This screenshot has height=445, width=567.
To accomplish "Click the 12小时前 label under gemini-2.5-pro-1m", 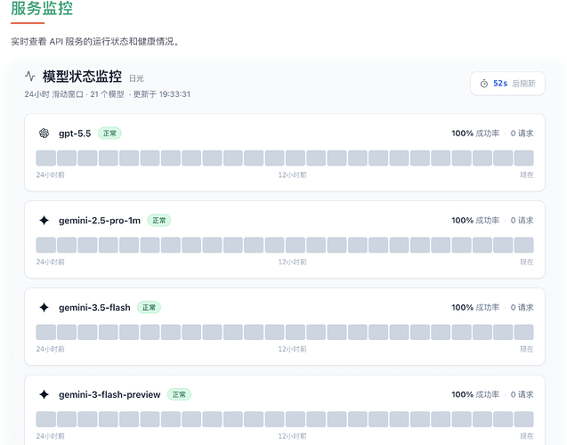I will (292, 262).
